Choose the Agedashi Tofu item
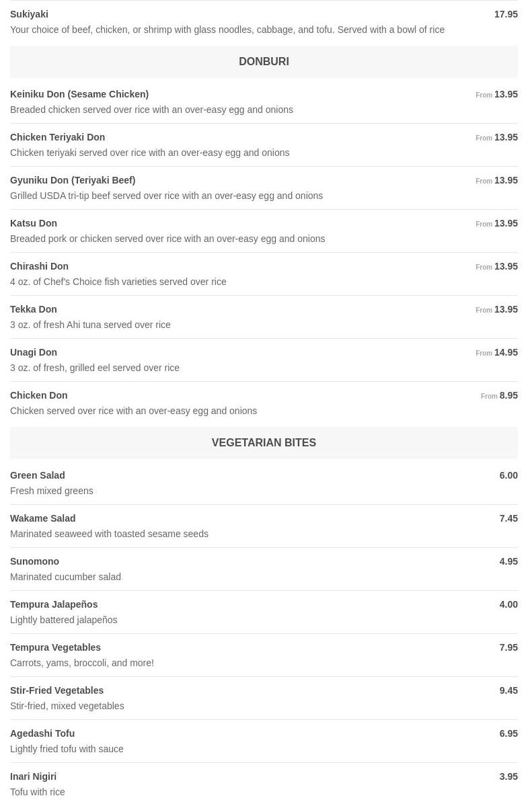This screenshot has width=528, height=804. point(42,733)
